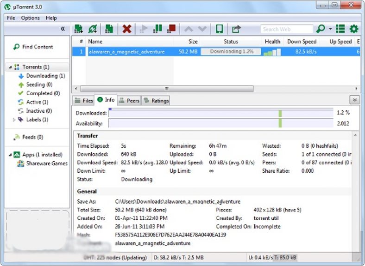
Task: Select Completed (0) category
Action: 43,93
